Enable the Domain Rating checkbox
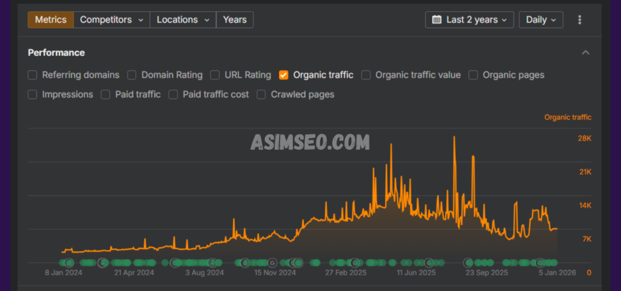621x291 pixels. click(x=132, y=75)
